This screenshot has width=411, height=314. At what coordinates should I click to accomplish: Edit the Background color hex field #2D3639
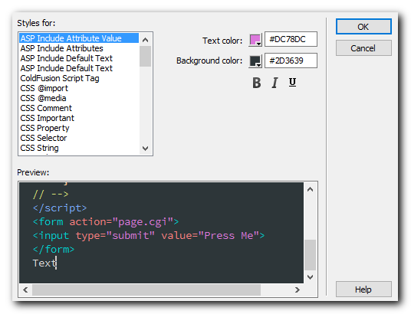(291, 61)
